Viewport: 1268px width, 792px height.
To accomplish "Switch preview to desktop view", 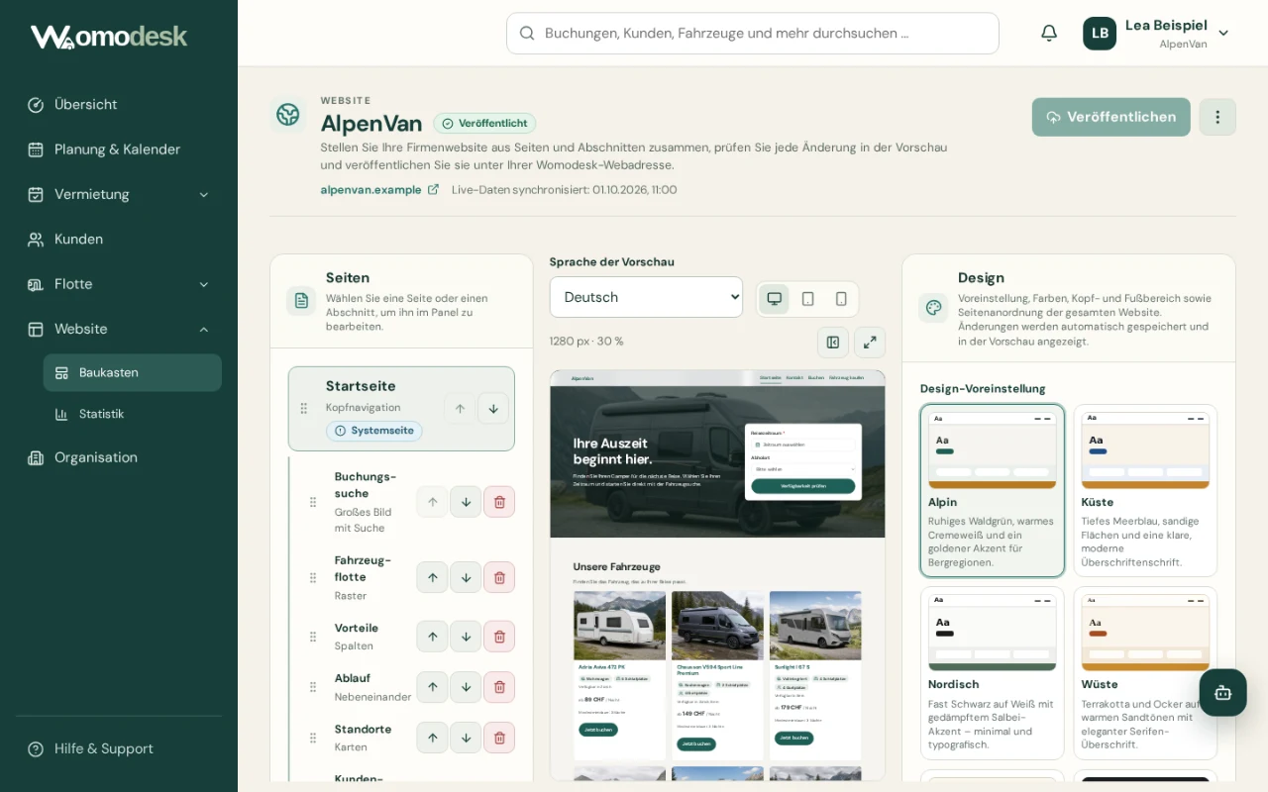I will pyautogui.click(x=775, y=299).
